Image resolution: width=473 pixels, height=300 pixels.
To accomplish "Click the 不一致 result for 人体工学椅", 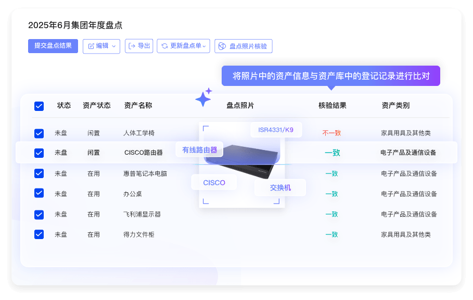I will point(332,133).
